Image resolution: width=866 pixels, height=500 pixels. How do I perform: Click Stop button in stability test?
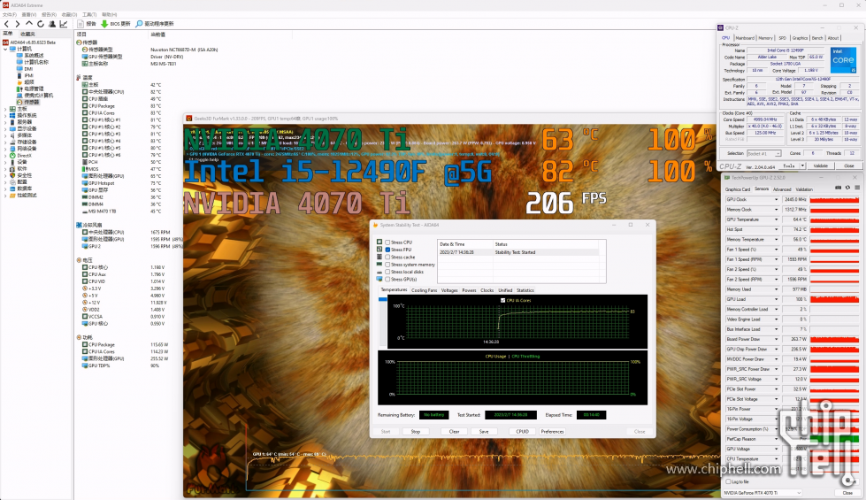pyautogui.click(x=416, y=432)
